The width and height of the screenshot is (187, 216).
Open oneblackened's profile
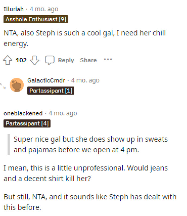tap(23, 113)
